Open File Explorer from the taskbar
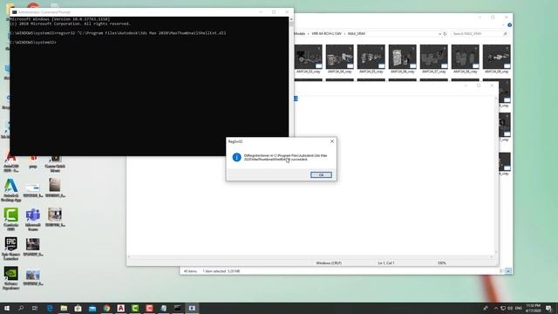Image resolution: width=558 pixels, height=314 pixels. pyautogui.click(x=64, y=308)
